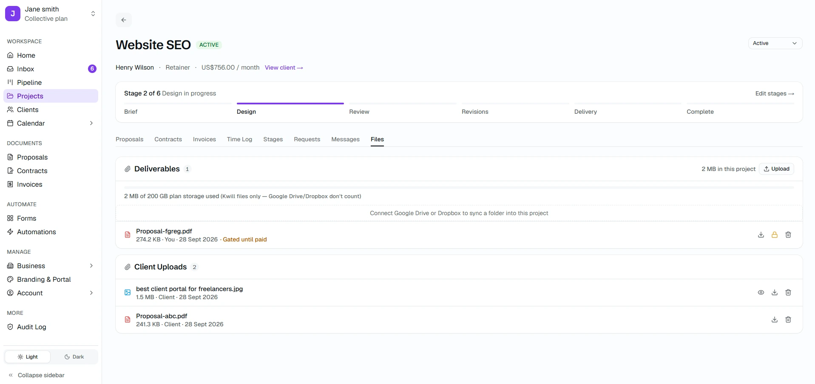Click the Home sidebar icon
This screenshot has height=384, width=815.
(10, 55)
